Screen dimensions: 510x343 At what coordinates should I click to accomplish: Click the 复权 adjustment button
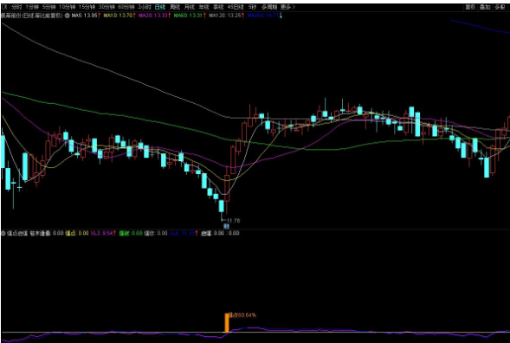pos(470,7)
